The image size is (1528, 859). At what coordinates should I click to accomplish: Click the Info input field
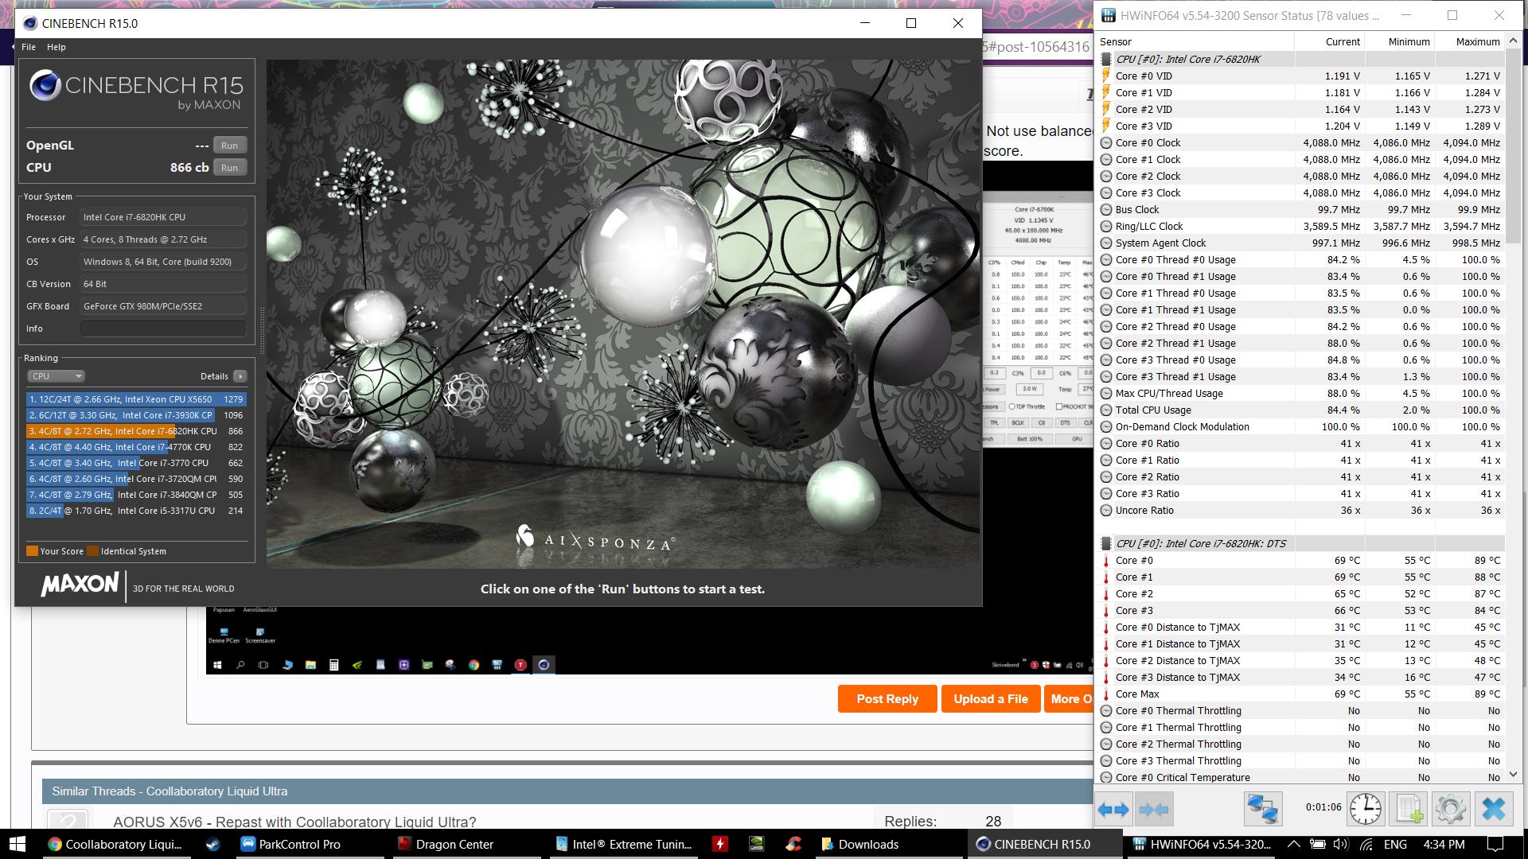(x=163, y=328)
